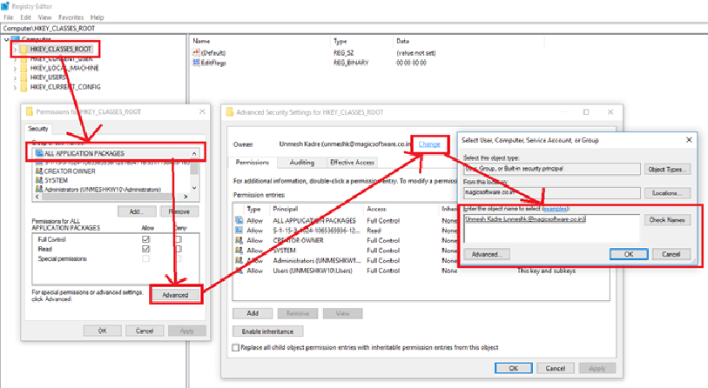
Task: Select Administrators permission entry icon
Action: (239, 260)
